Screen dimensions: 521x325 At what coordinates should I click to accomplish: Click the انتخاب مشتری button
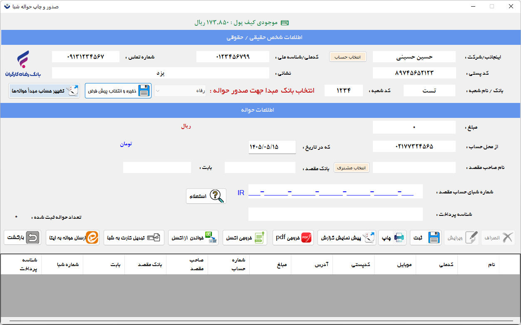tap(352, 168)
